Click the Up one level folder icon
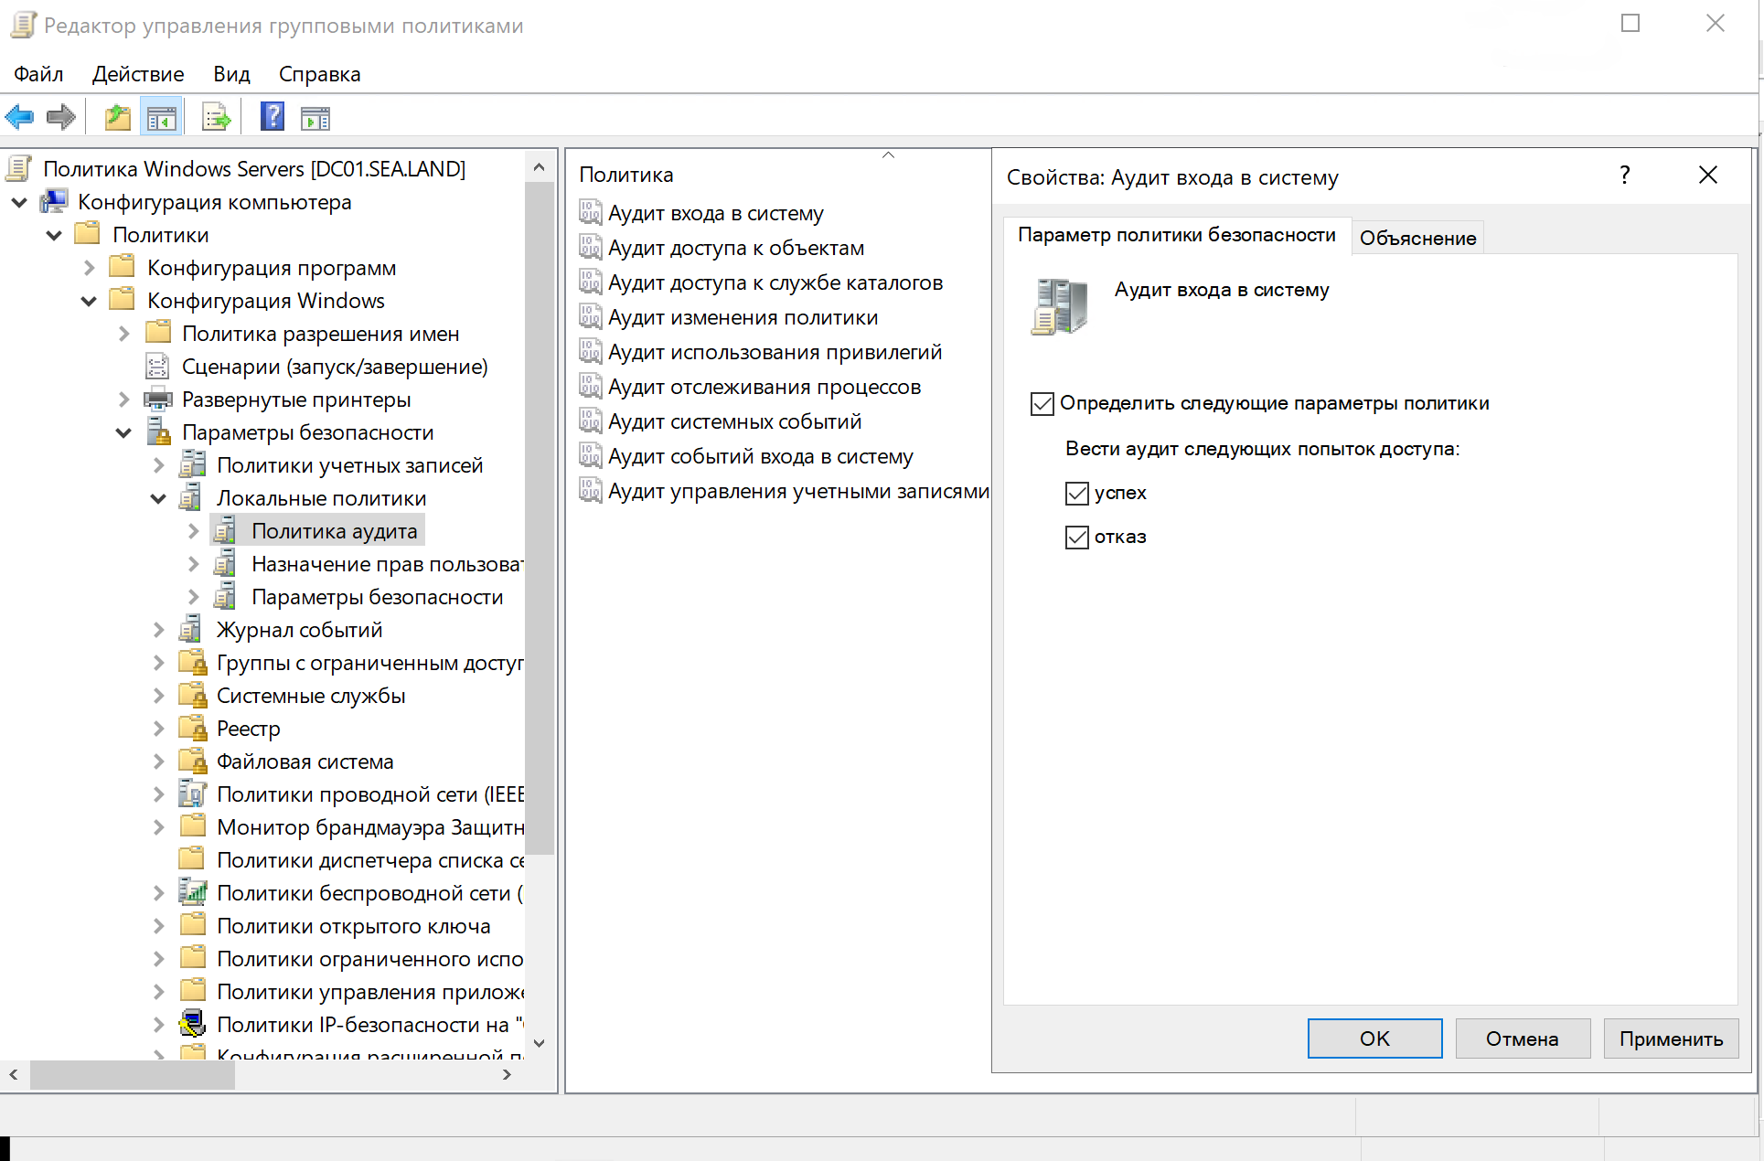The width and height of the screenshot is (1764, 1161). tap(117, 116)
